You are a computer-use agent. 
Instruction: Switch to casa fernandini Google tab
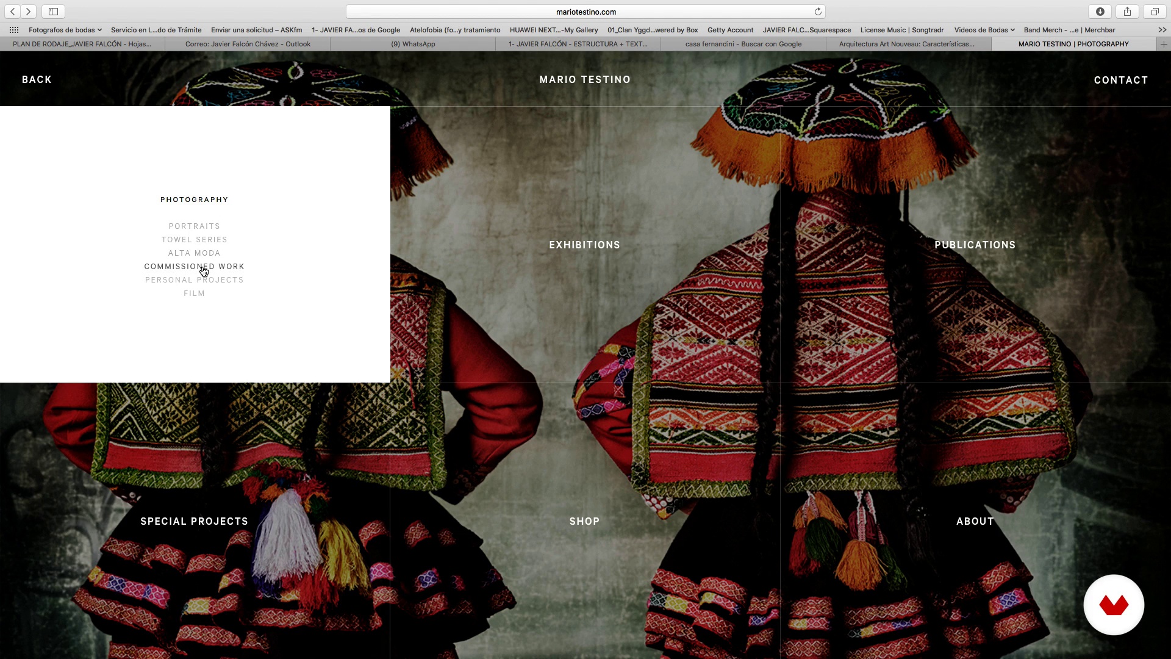click(743, 44)
